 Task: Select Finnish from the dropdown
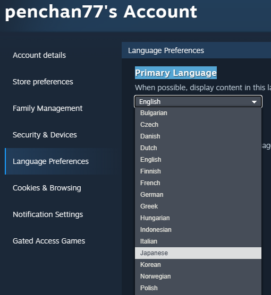pyautogui.click(x=198, y=171)
